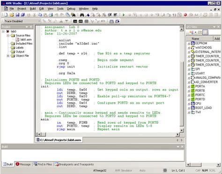Click the Find in Files toolbar icon

pyautogui.click(x=73, y=15)
